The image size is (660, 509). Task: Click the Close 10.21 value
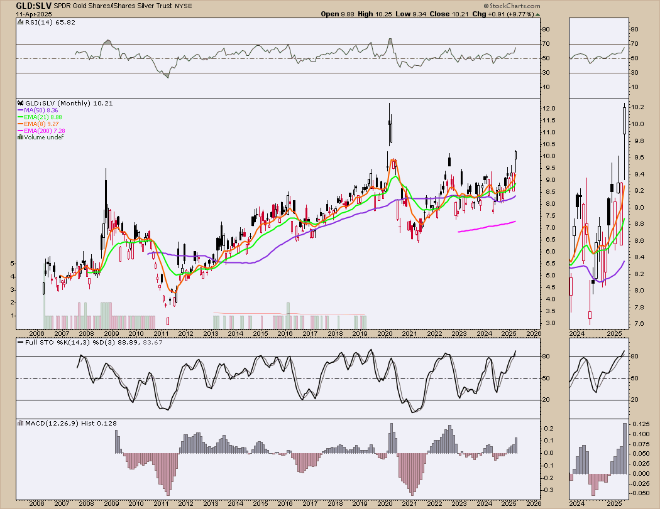click(x=449, y=14)
